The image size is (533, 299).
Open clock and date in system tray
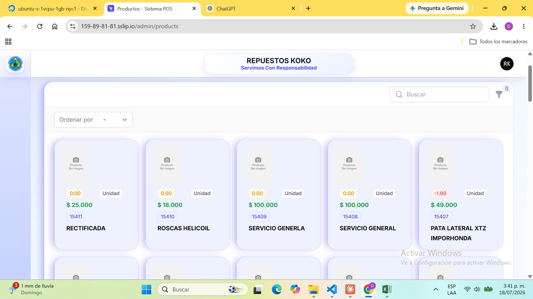(512, 289)
